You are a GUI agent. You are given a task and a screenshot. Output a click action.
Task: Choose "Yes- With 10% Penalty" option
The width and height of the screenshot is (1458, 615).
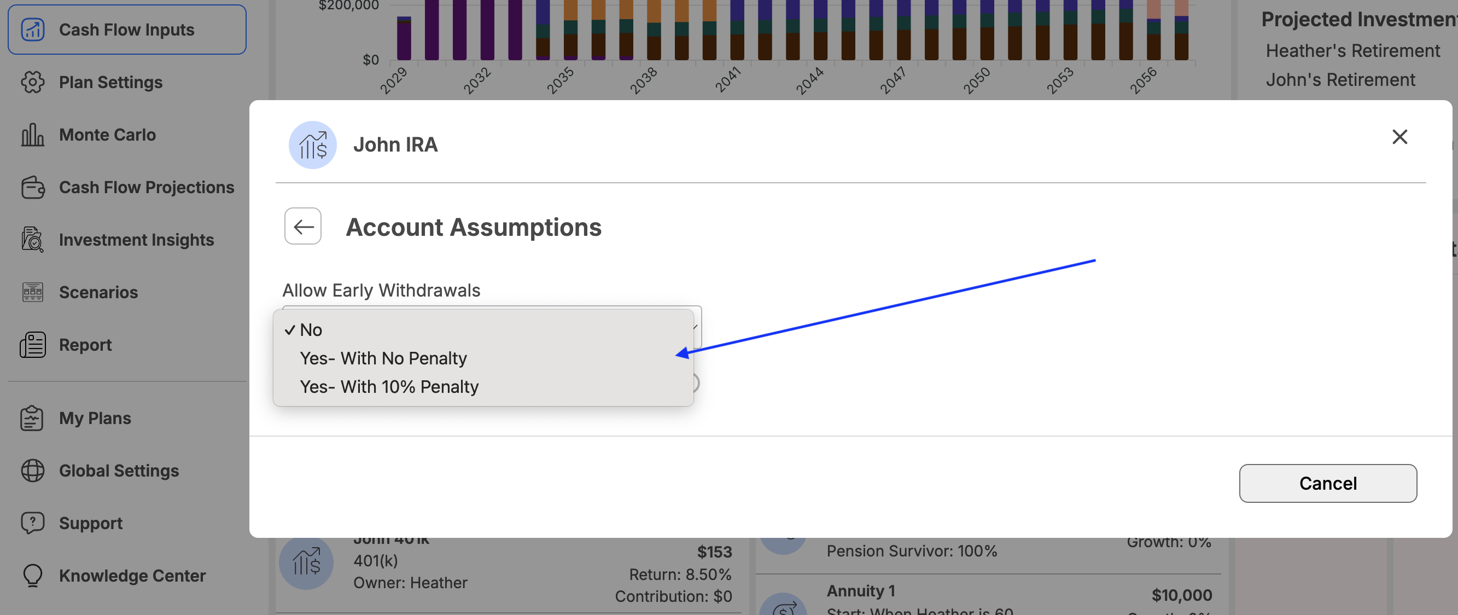(x=389, y=386)
